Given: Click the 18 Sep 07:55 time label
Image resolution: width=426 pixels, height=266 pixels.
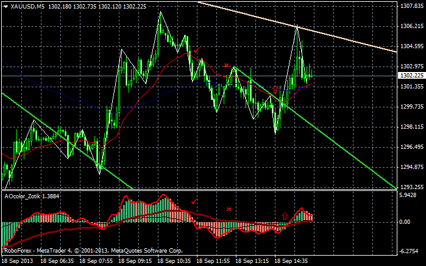Looking at the screenshot, I should [96, 261].
